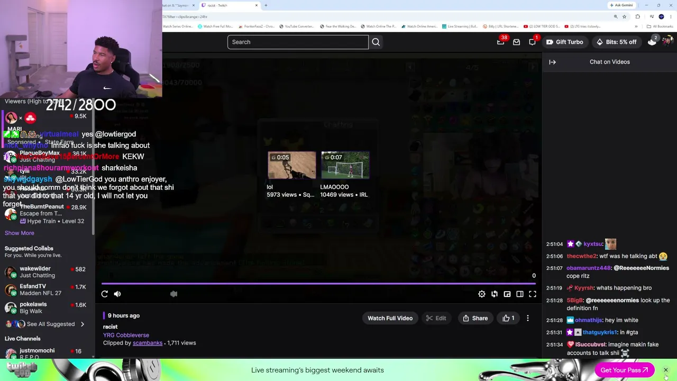Seek using the purple clip progress bar
Screen dimensions: 677x381
(x=318, y=284)
